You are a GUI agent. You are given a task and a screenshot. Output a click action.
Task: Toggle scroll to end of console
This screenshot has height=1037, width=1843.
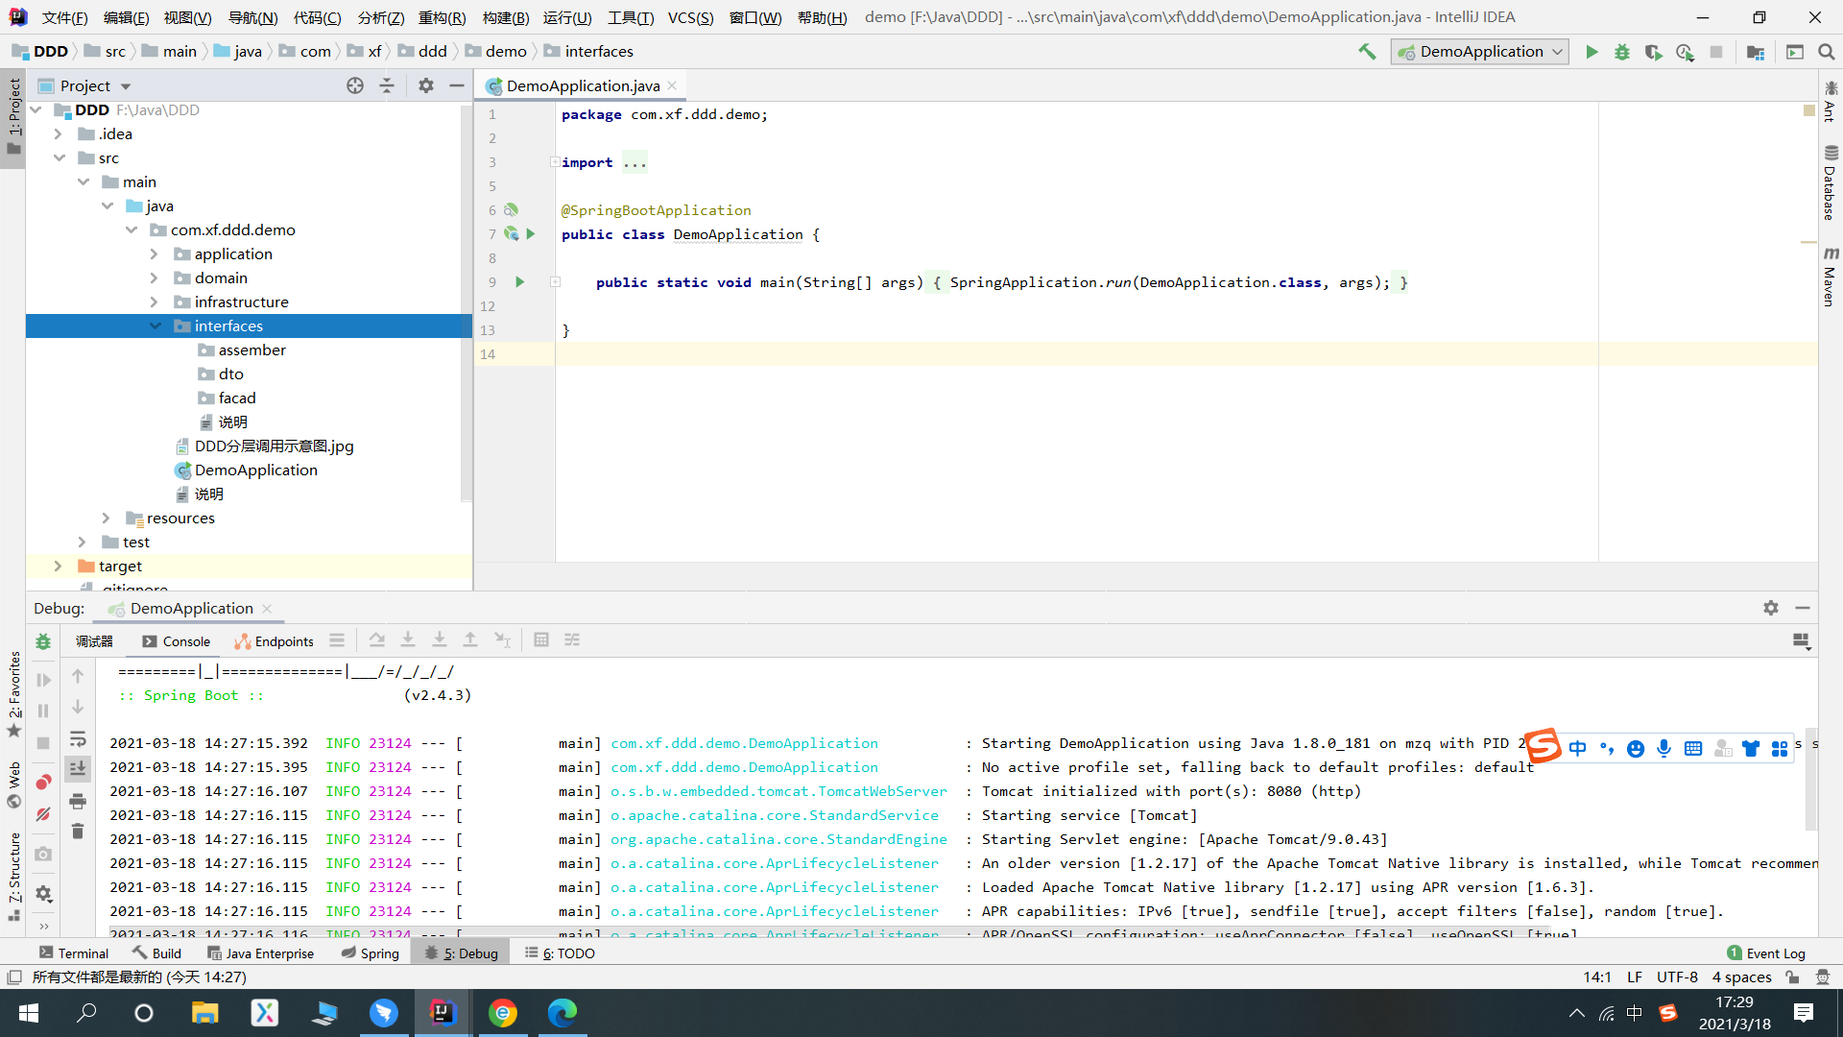78,768
